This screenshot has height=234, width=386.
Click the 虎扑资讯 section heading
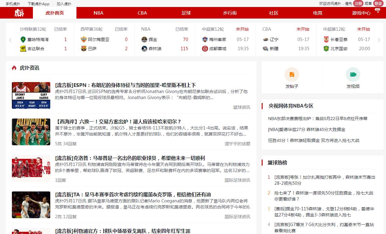(30, 68)
